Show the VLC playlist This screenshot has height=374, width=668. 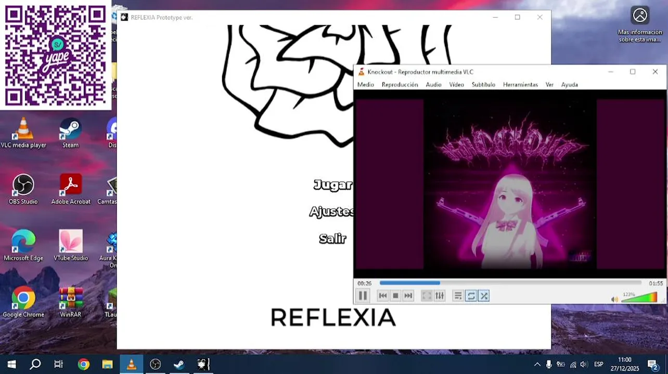[x=458, y=296]
